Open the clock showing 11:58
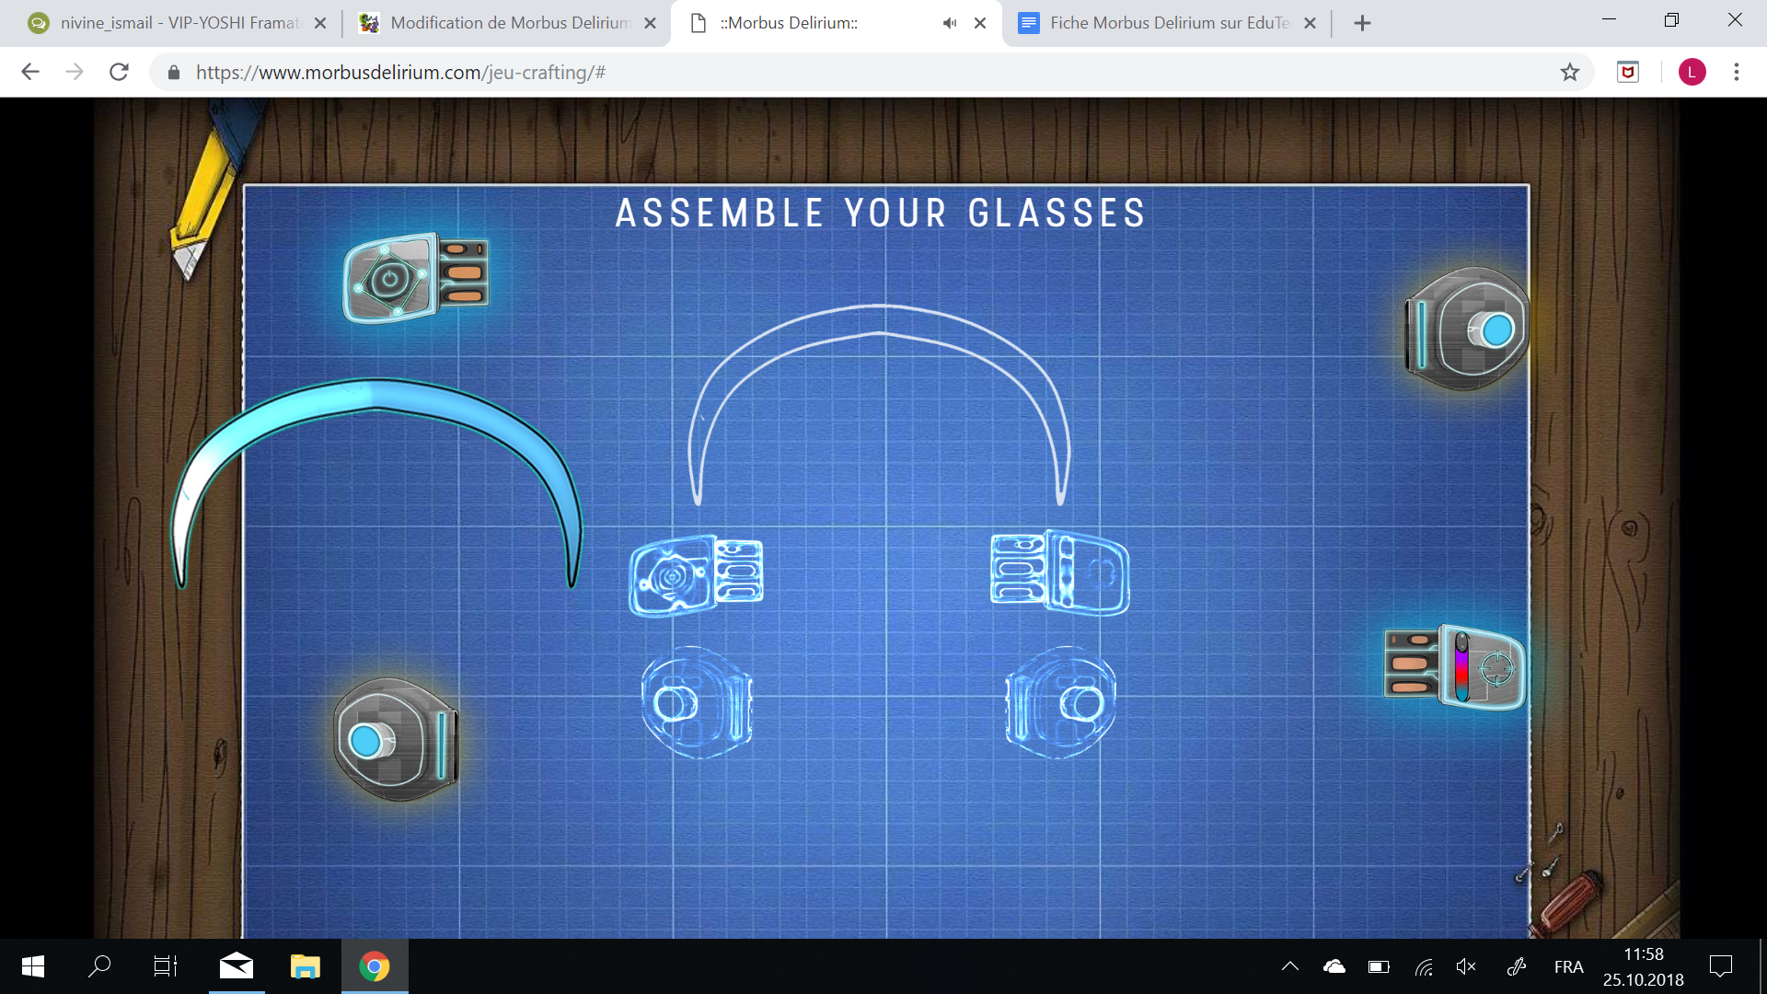Image resolution: width=1767 pixels, height=994 pixels. 1643,966
